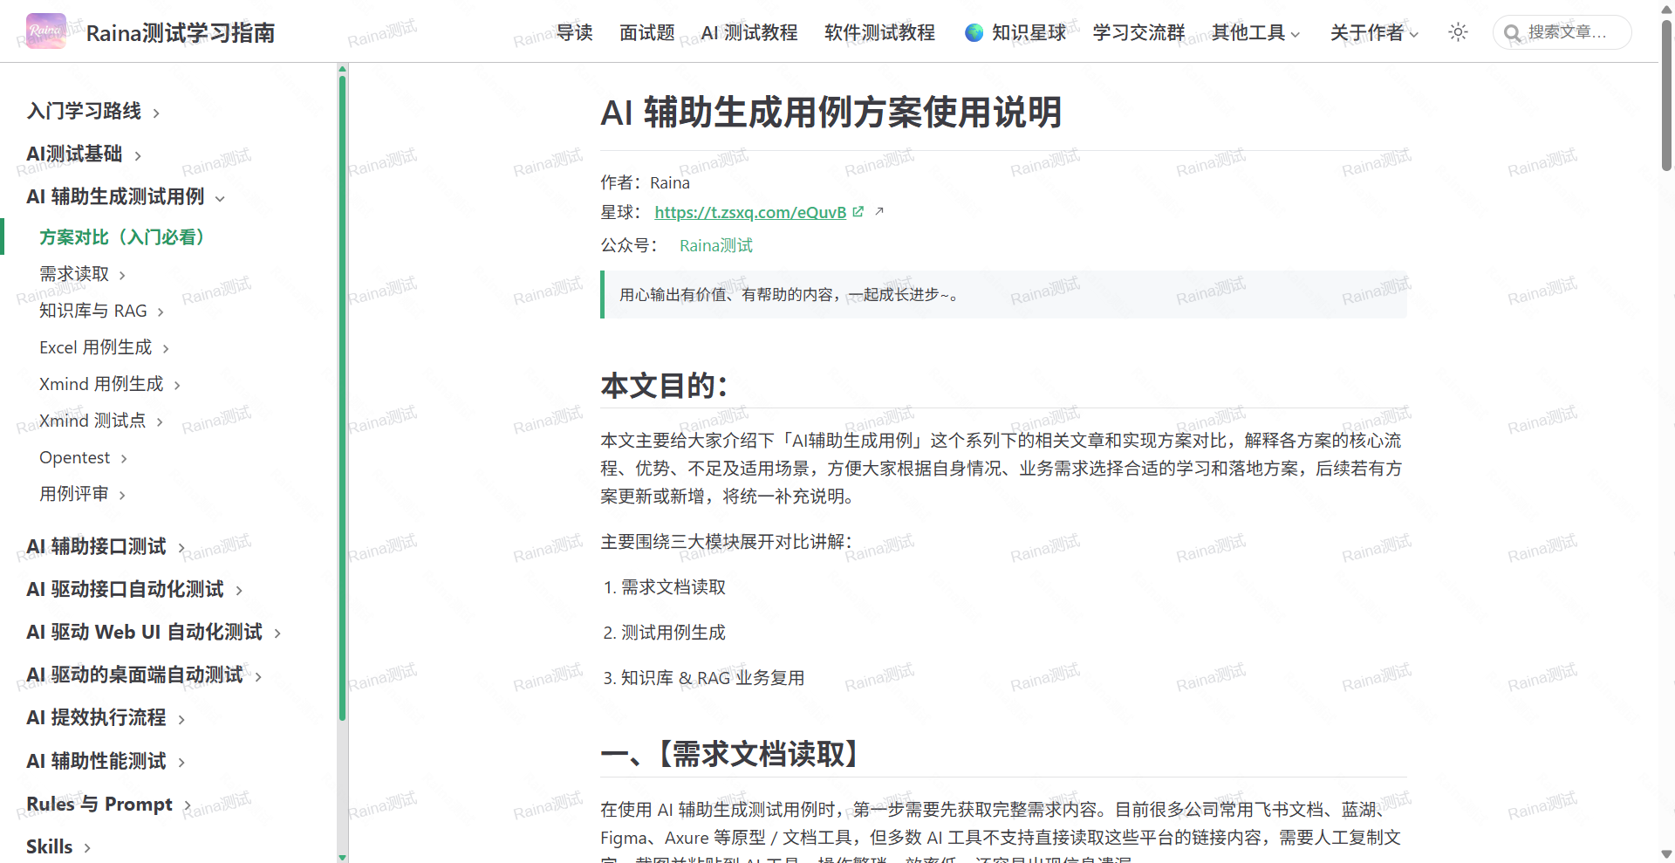Expand AI测试基础 sidebar section

click(84, 154)
